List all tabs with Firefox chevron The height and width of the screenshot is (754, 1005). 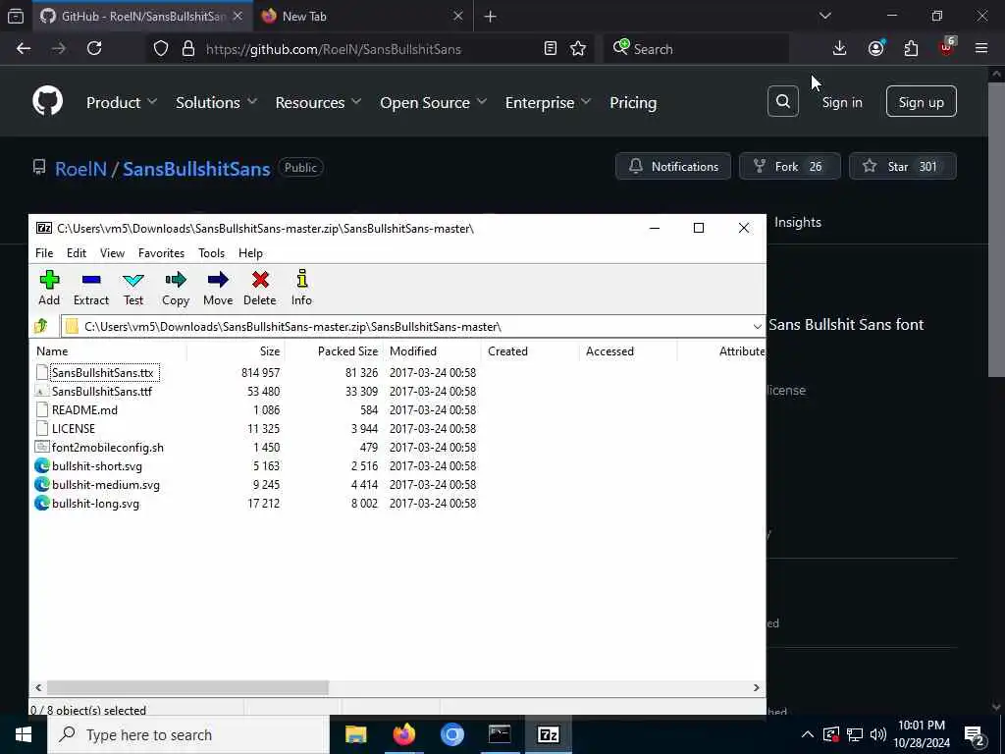824,16
